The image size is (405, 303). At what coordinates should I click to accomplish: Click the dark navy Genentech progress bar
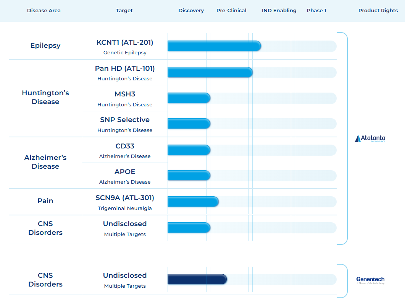197,280
